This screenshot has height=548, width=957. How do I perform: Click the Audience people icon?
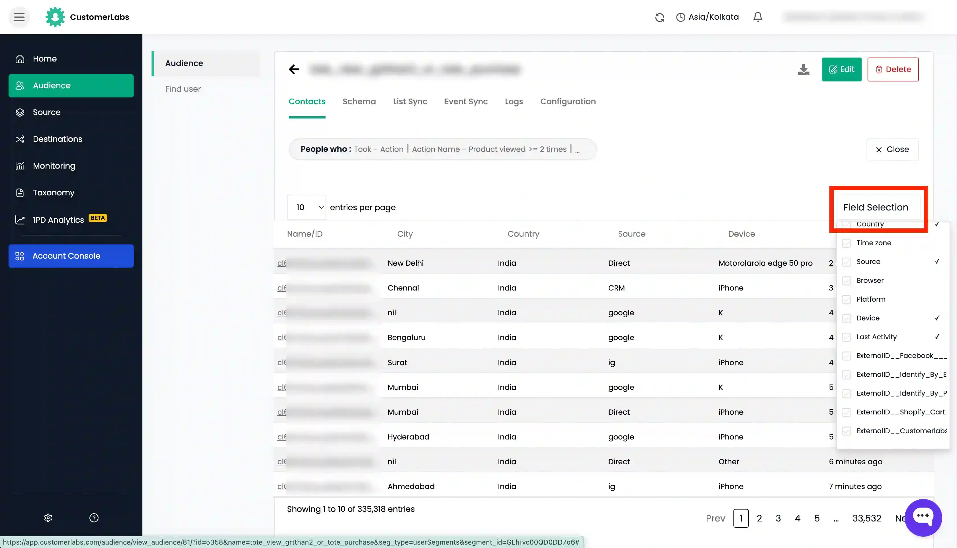[x=20, y=85]
